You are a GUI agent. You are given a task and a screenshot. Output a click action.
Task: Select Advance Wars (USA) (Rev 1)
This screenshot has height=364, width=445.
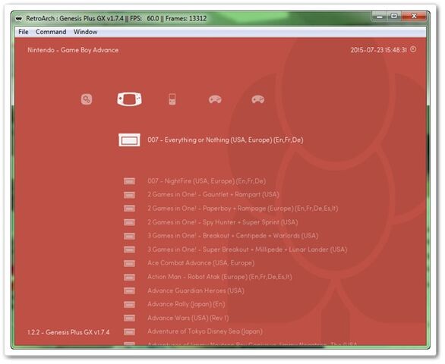188,318
